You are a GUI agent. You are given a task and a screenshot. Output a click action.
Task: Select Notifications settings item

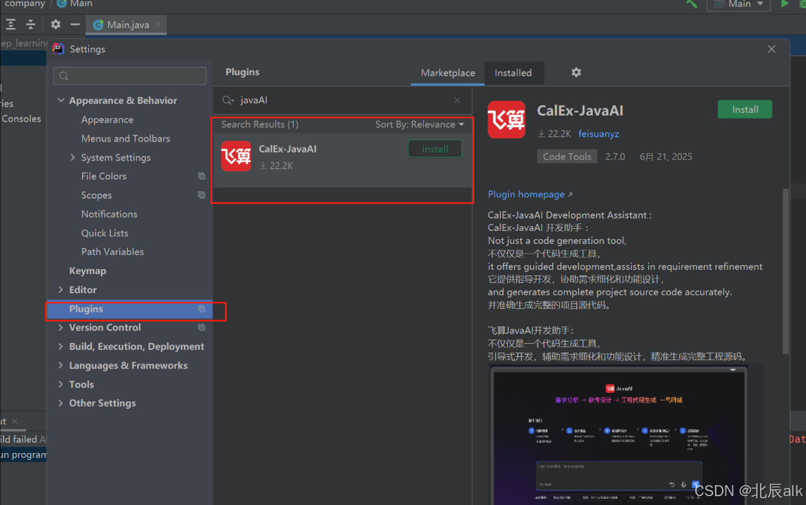tap(109, 214)
